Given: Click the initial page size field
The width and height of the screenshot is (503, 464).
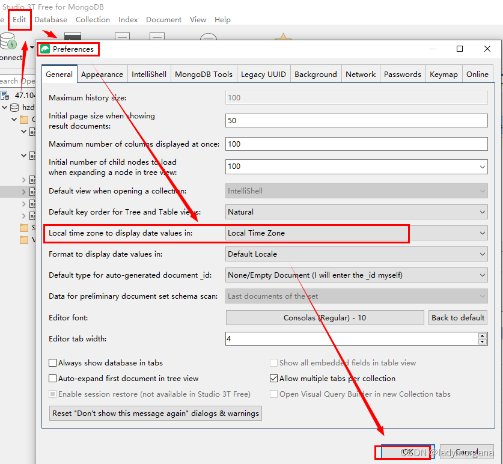Looking at the screenshot, I should pyautogui.click(x=356, y=121).
